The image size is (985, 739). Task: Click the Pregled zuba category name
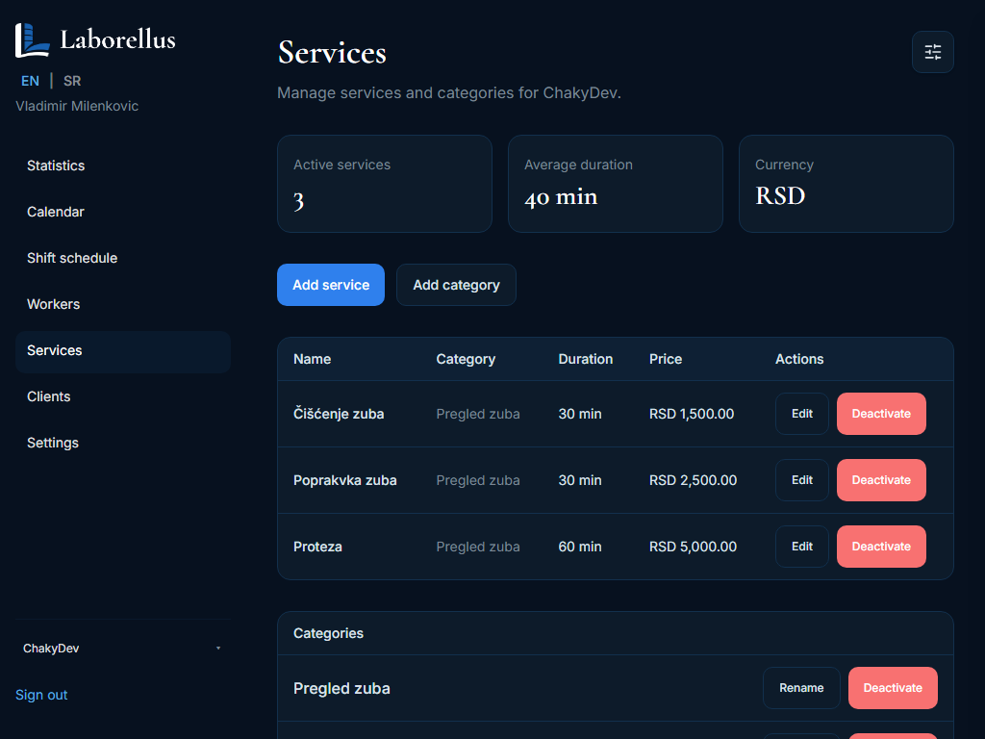pyautogui.click(x=341, y=689)
